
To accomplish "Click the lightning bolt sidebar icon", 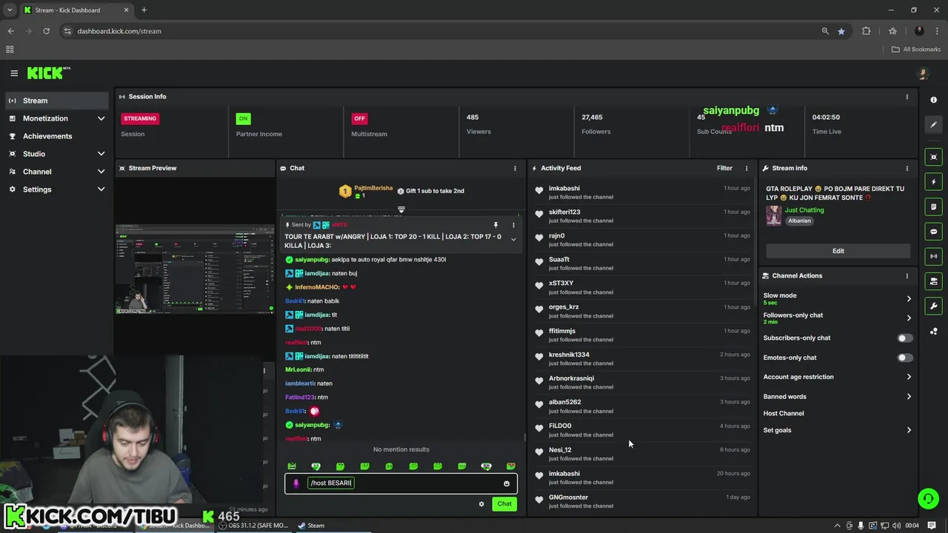I will (933, 182).
